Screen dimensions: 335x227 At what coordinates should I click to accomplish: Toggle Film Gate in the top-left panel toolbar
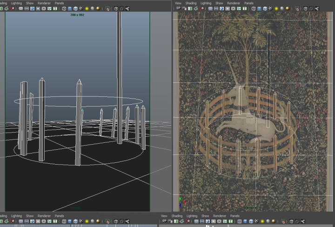[x=27, y=8]
